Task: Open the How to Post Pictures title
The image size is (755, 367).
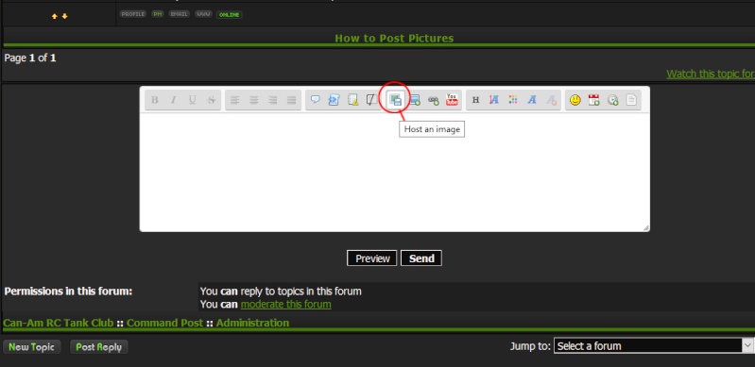Action: (394, 38)
